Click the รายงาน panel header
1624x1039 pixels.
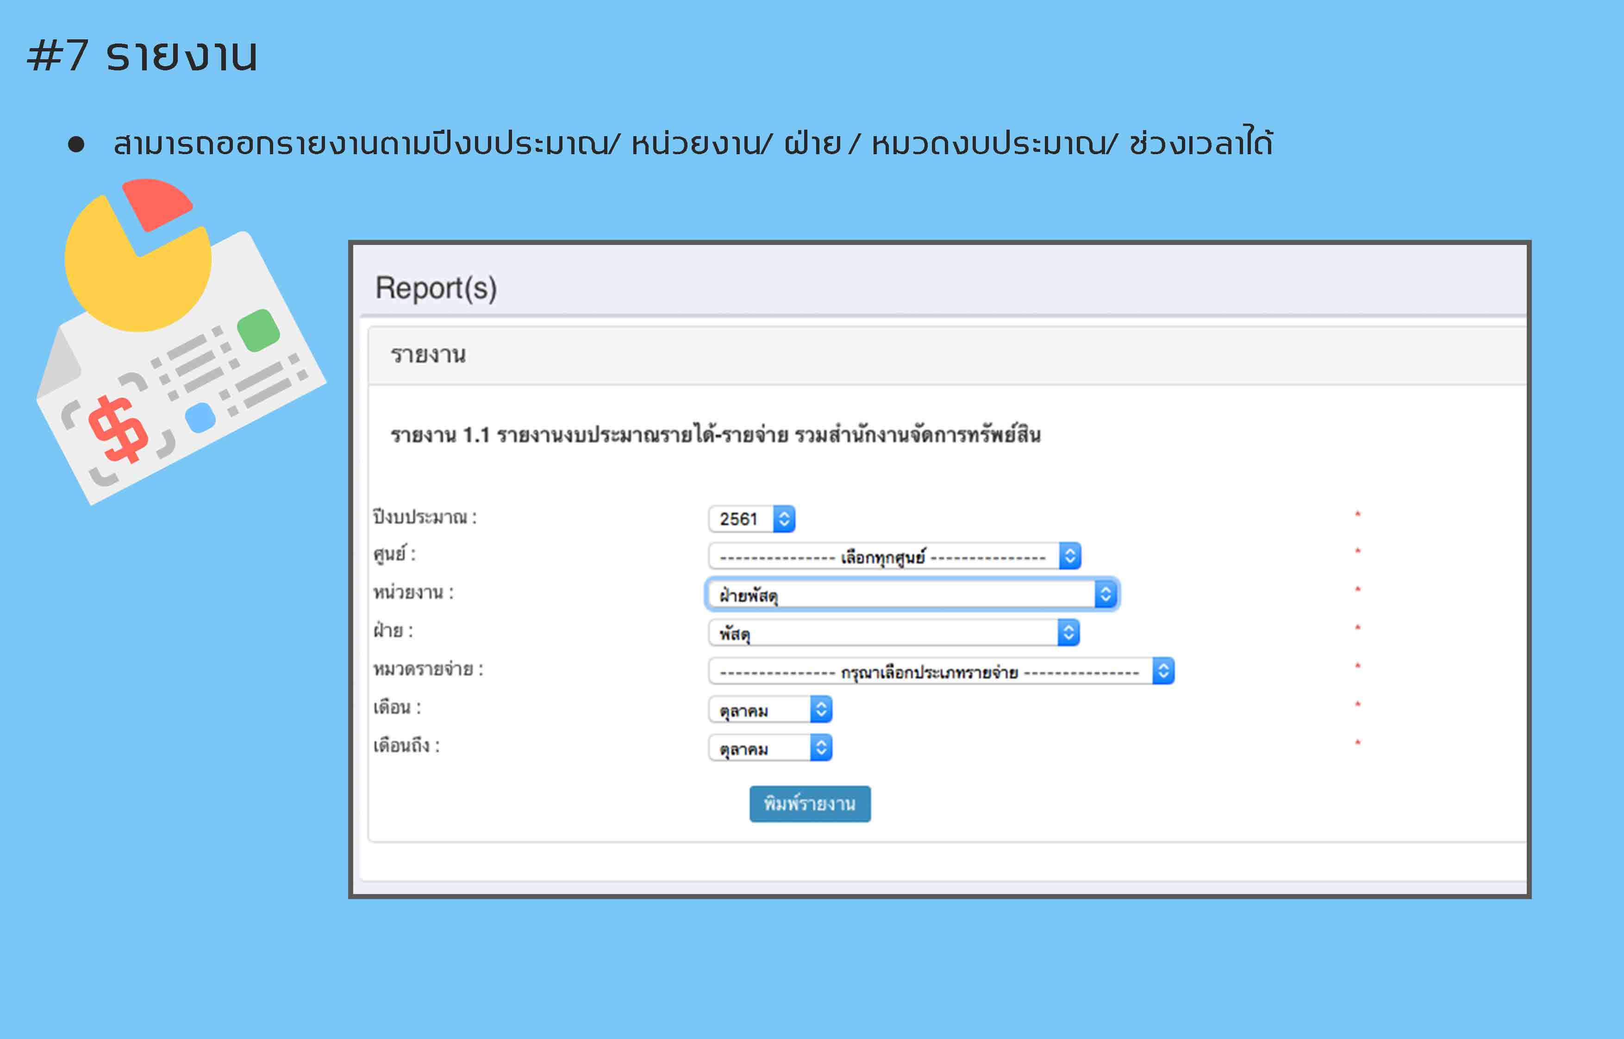pos(428,355)
